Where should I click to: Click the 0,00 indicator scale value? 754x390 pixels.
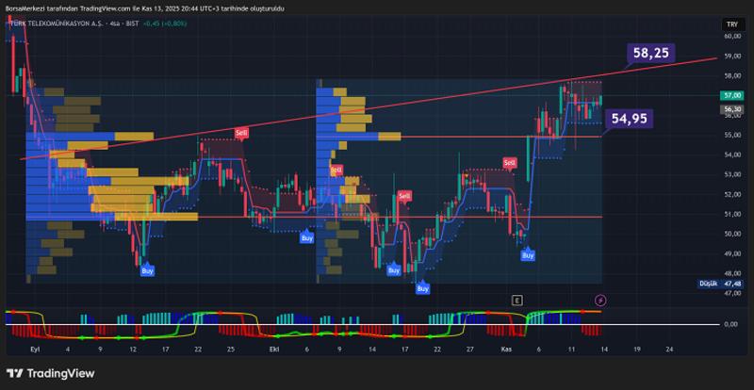pyautogui.click(x=730, y=324)
